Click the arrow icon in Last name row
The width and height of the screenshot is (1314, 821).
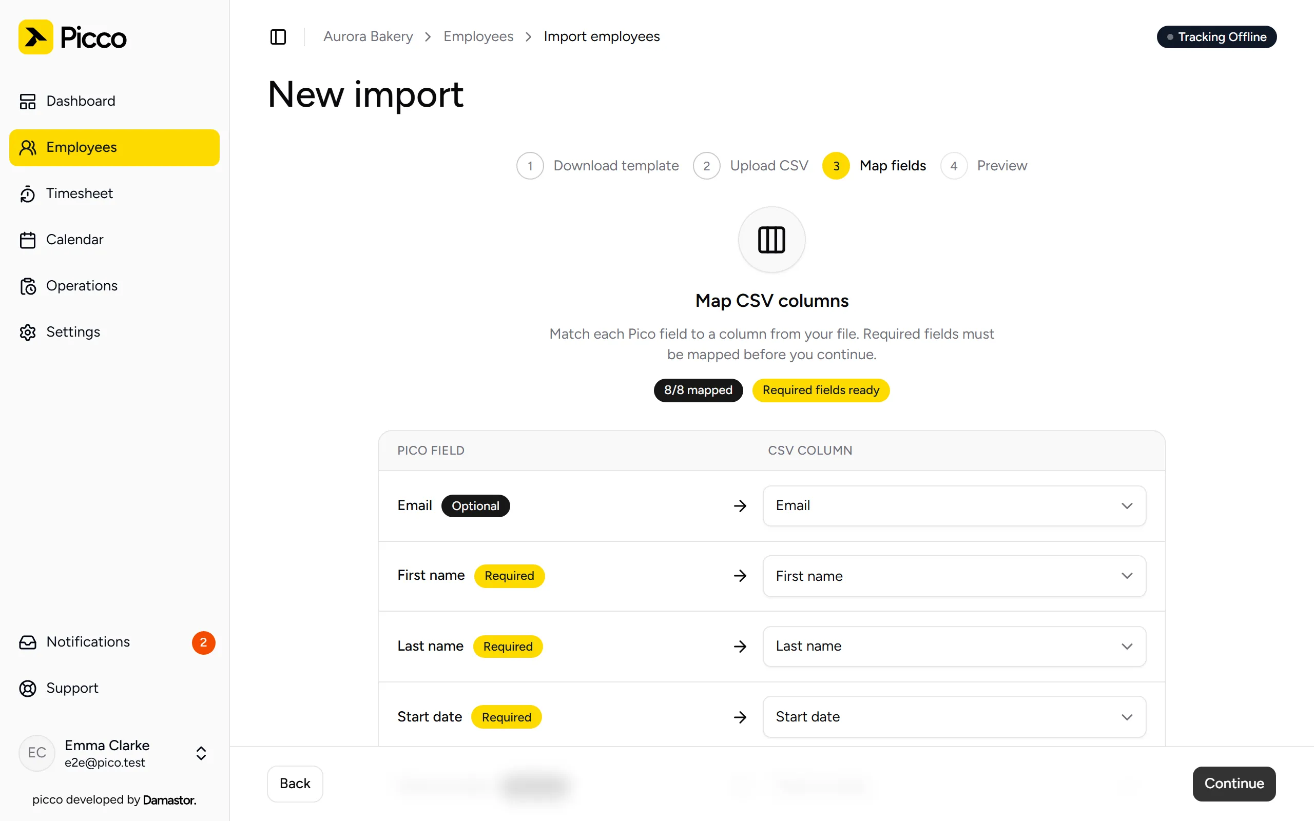click(740, 647)
